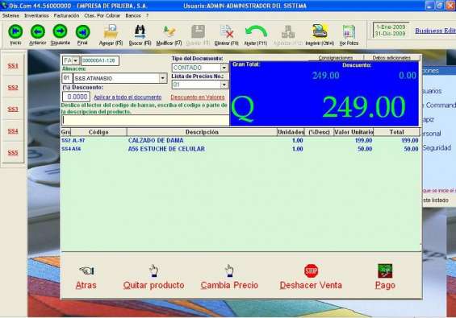Click the Atras text link
456x318 pixels.
[x=86, y=285]
